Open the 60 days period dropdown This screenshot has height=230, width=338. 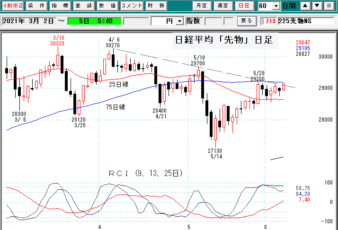(x=276, y=6)
